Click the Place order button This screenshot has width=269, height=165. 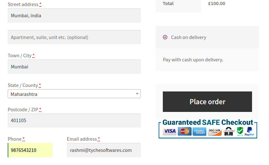[207, 102]
